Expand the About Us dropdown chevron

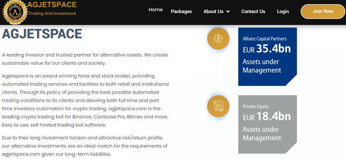(228, 12)
